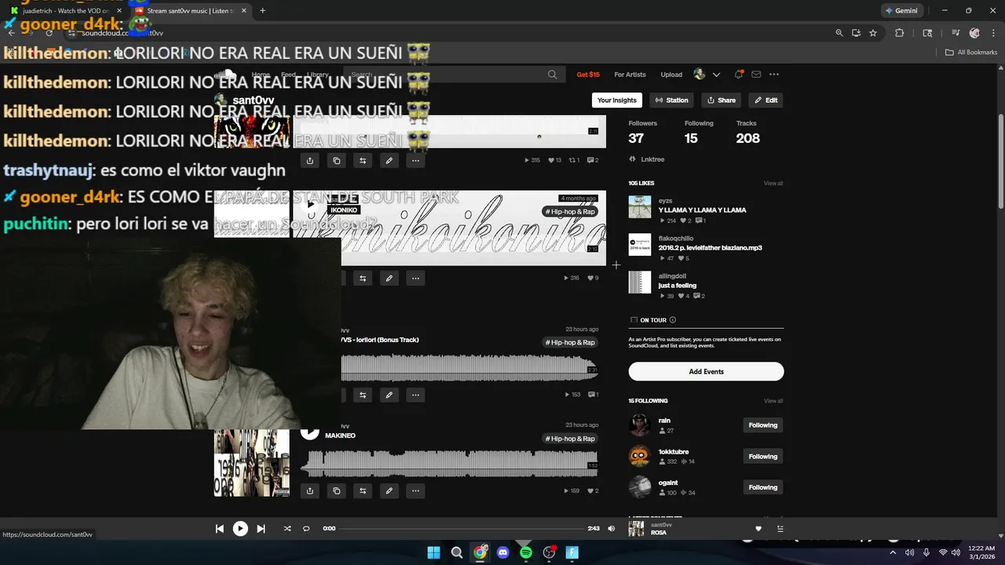Open the Upload page
1005x565 pixels.
pos(671,75)
